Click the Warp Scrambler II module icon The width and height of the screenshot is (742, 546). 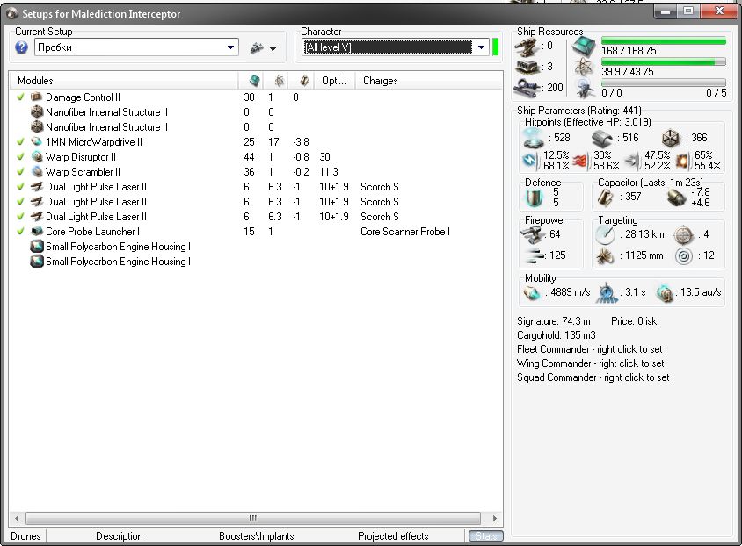[36, 171]
